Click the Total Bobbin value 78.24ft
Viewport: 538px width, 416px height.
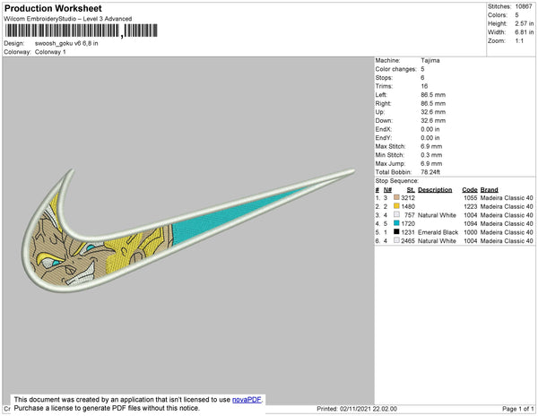tap(430, 172)
